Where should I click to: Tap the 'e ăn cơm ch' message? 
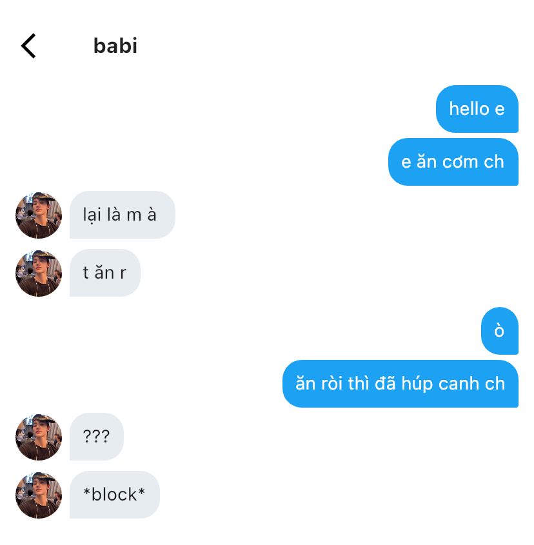point(453,162)
